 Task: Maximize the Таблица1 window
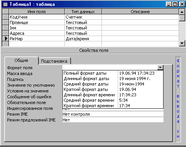175,4
